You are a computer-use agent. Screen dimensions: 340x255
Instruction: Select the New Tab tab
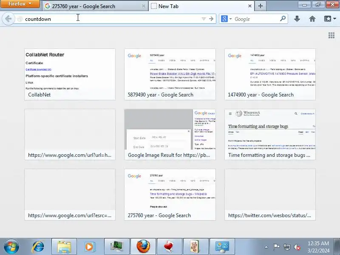point(201,6)
